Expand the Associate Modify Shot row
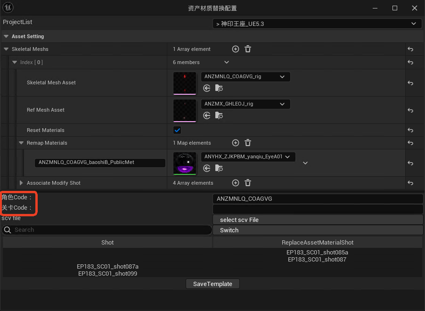This screenshot has height=311, width=425. 21,183
